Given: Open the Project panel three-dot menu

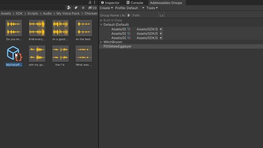Looking at the screenshot, I should (95, 2).
